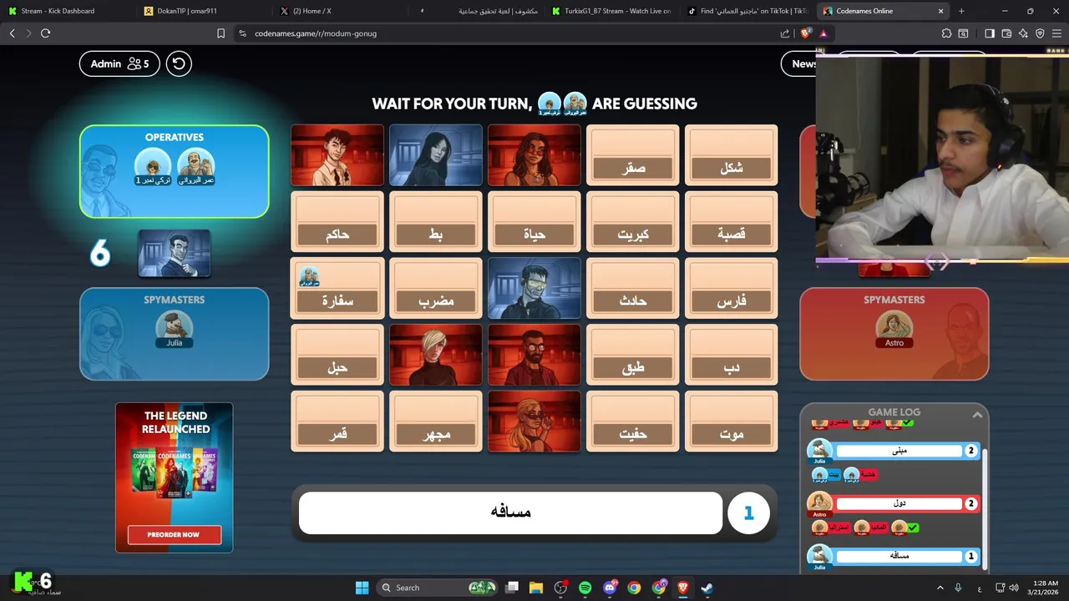Screen dimensions: 1069x601
Task: Switch to TurkixG1_B7 Stream tab
Action: coord(611,11)
